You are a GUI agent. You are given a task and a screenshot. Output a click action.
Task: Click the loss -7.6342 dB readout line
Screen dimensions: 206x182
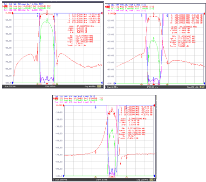click(x=129, y=138)
